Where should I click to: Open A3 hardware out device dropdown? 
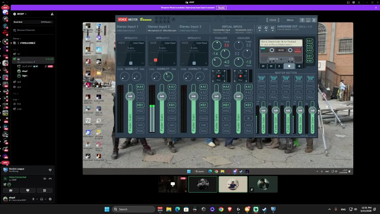[273, 29]
